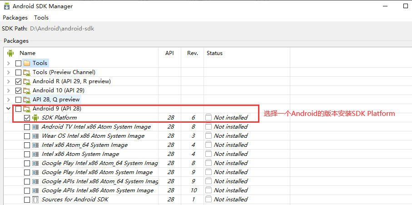This screenshot has width=412, height=205.
Task: Select the SDK Platform row name
Action: tap(59, 117)
